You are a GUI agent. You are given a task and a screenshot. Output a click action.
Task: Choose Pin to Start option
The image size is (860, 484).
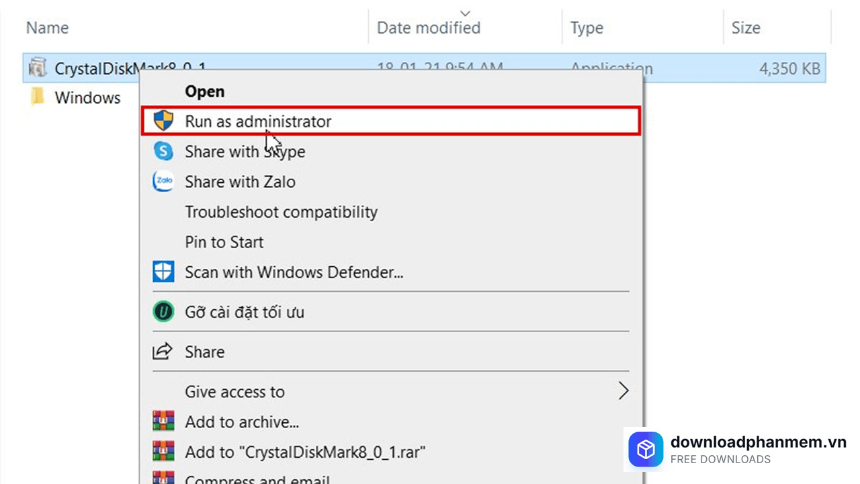pos(224,242)
